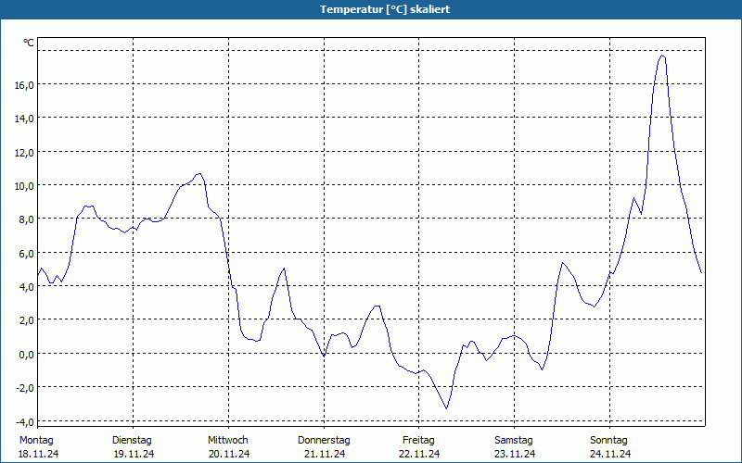Click the °C unit label

point(29,43)
